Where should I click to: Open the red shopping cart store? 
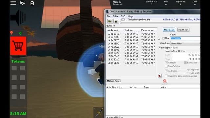pos(18,46)
